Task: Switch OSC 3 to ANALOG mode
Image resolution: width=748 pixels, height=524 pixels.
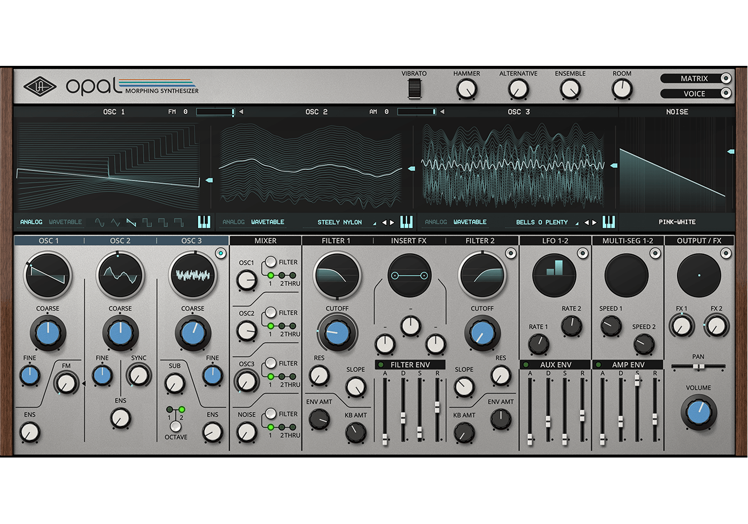Action: click(x=436, y=222)
